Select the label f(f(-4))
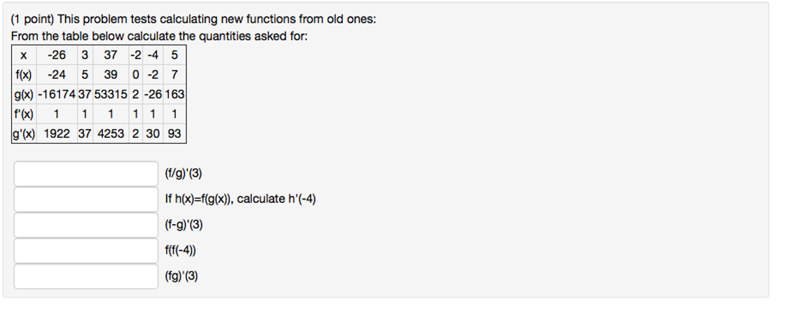The image size is (795, 314). pos(180,250)
